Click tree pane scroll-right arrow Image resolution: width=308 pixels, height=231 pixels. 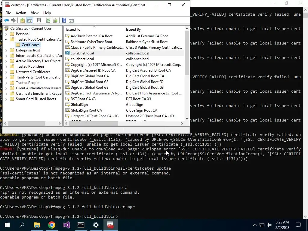[x=59, y=123]
